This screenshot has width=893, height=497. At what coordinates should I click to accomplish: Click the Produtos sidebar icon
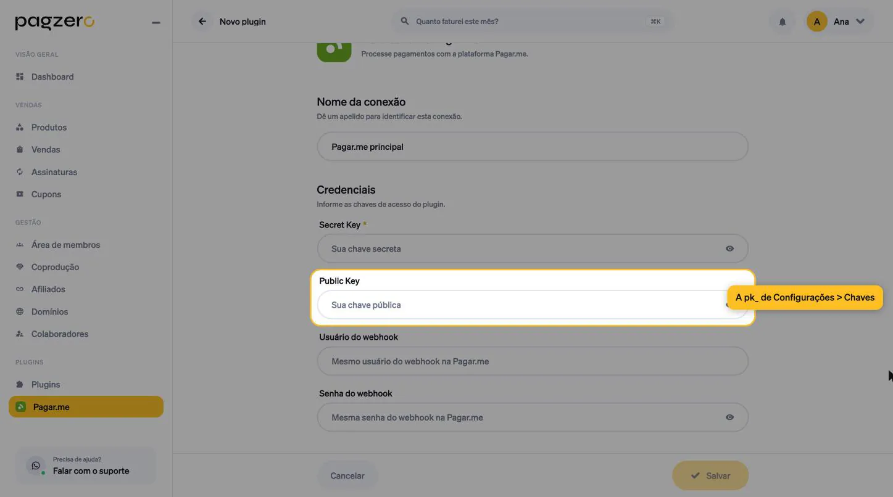click(20, 127)
